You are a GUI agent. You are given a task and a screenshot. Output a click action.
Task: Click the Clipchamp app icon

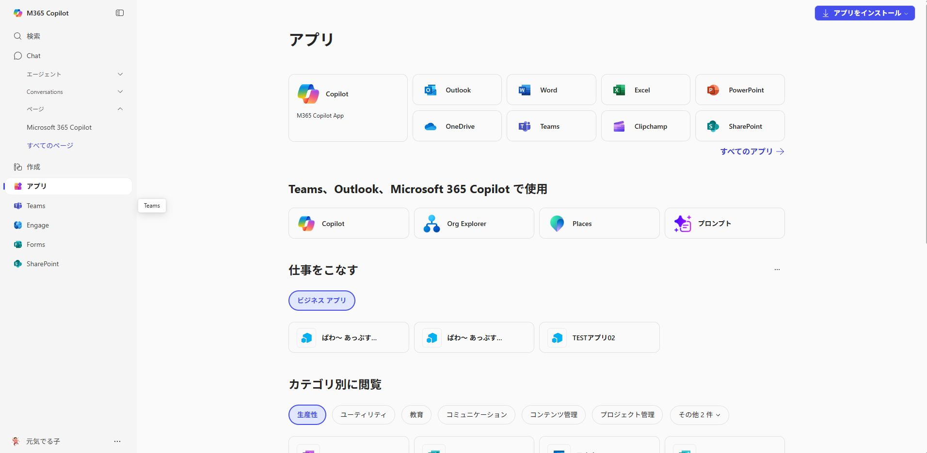point(619,126)
